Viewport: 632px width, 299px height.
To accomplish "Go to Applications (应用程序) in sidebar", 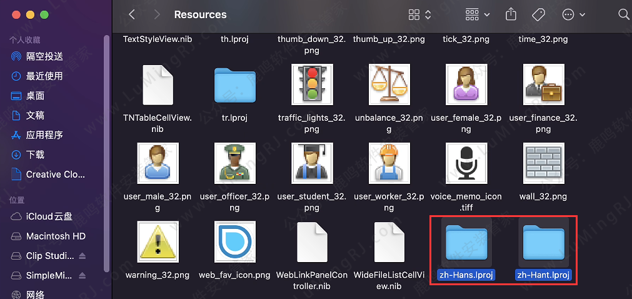I will point(44,135).
